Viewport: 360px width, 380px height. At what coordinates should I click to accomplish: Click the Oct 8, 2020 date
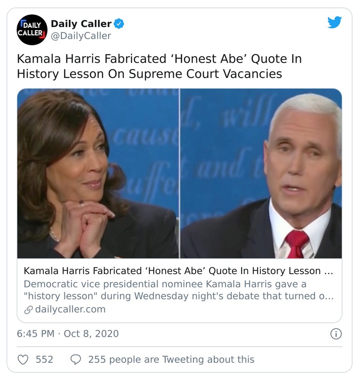click(x=91, y=334)
